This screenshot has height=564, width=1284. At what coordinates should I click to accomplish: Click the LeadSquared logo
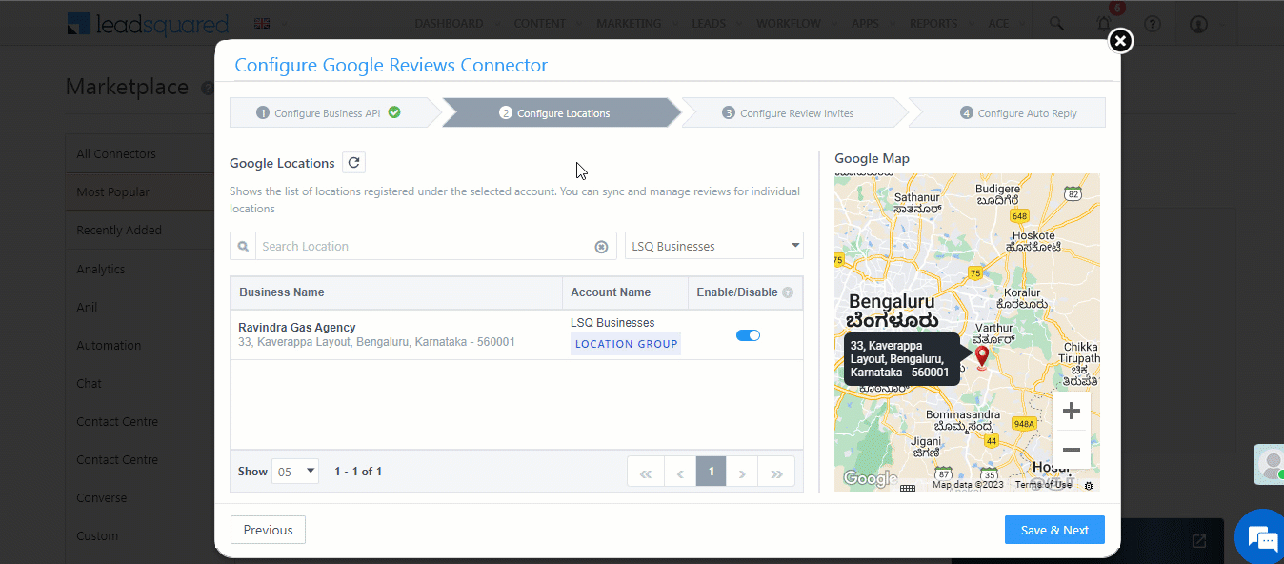148,24
